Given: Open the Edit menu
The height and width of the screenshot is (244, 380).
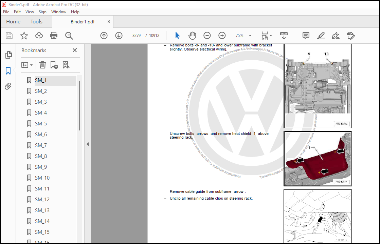Looking at the screenshot, I should point(17,12).
